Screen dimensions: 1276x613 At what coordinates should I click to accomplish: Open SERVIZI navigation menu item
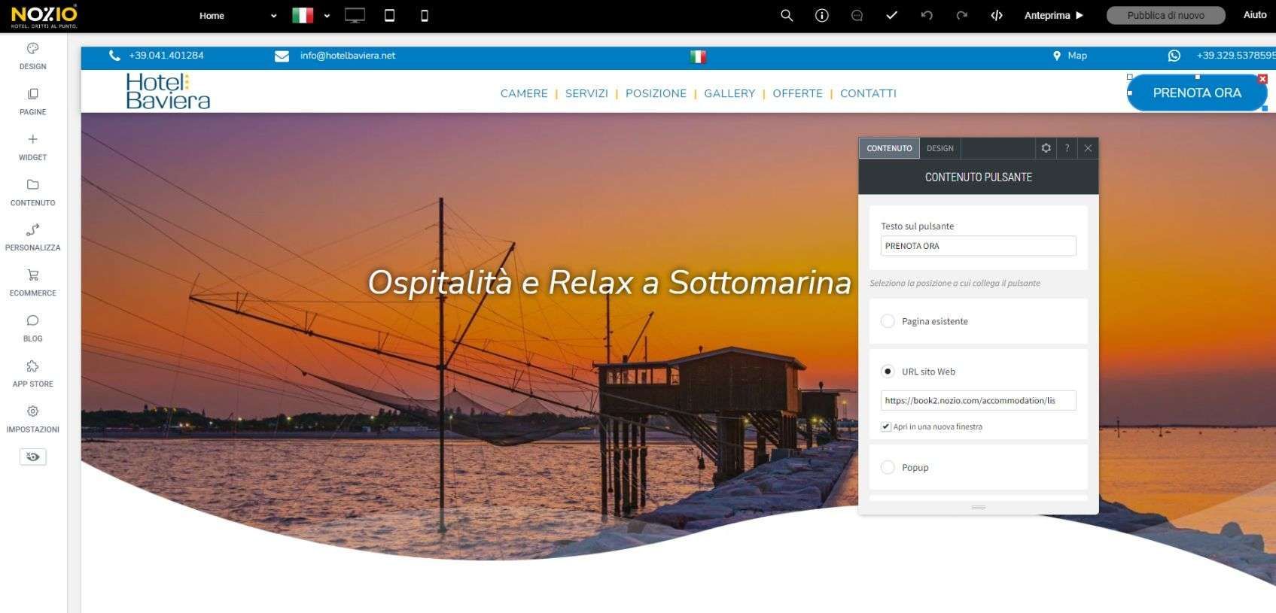[x=586, y=93]
